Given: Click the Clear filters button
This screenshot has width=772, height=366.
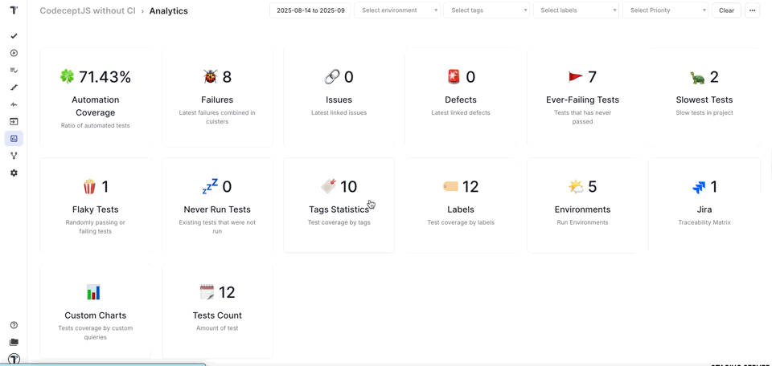Looking at the screenshot, I should point(726,10).
